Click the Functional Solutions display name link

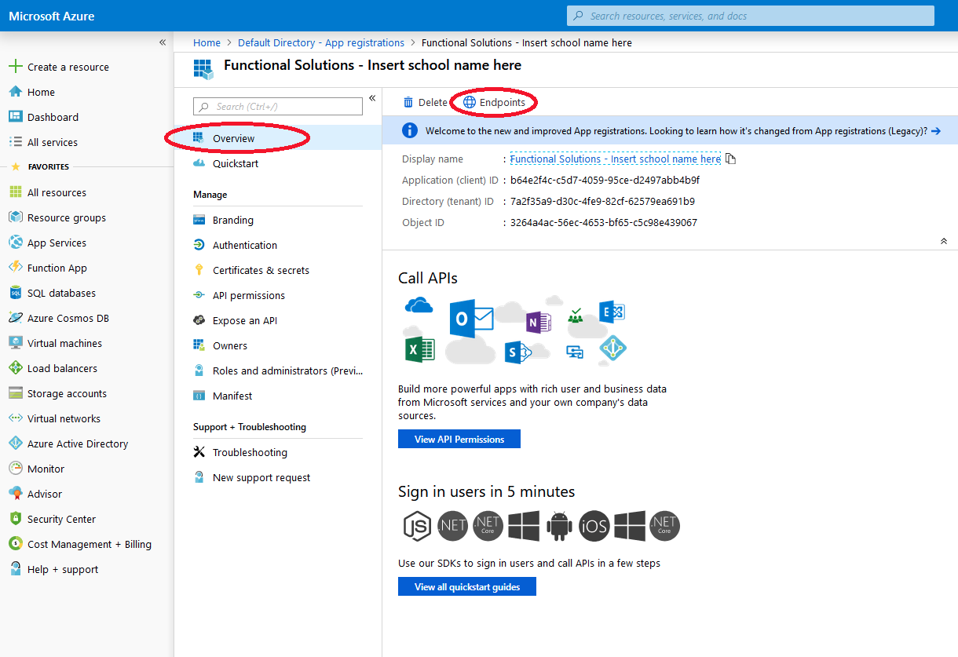(616, 159)
